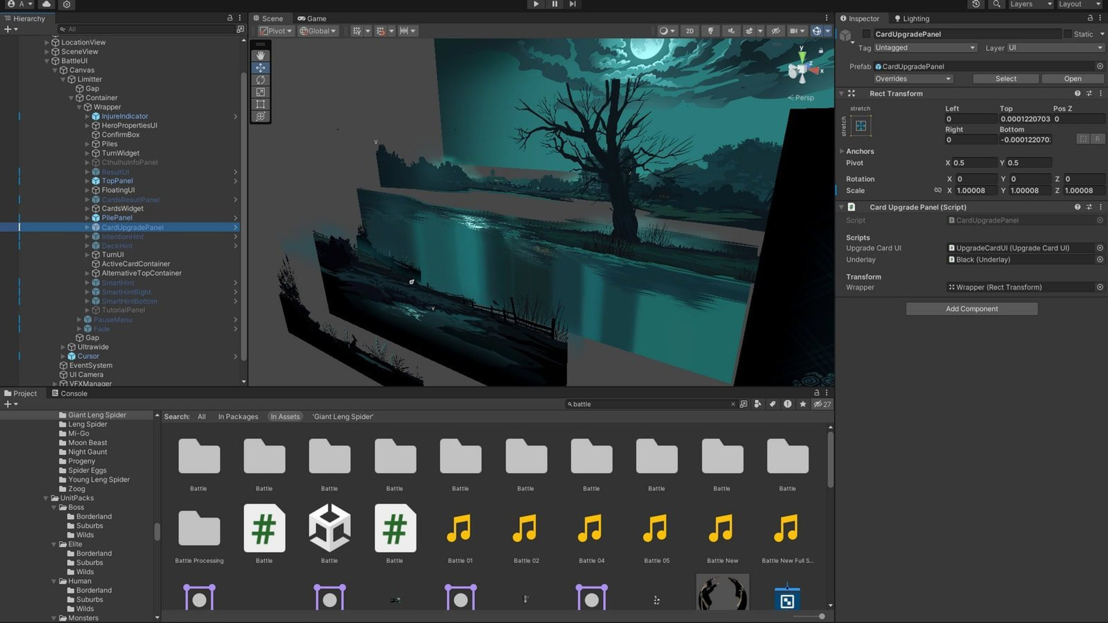The width and height of the screenshot is (1108, 623).
Task: Select the Project tab
Action: tap(21, 393)
